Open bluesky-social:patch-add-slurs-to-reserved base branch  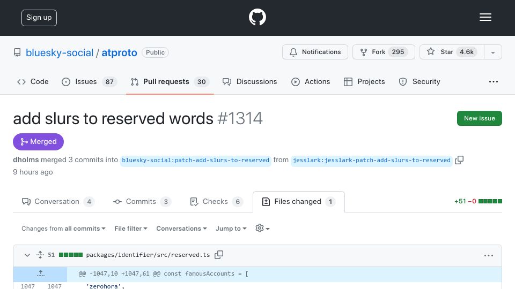coord(195,160)
